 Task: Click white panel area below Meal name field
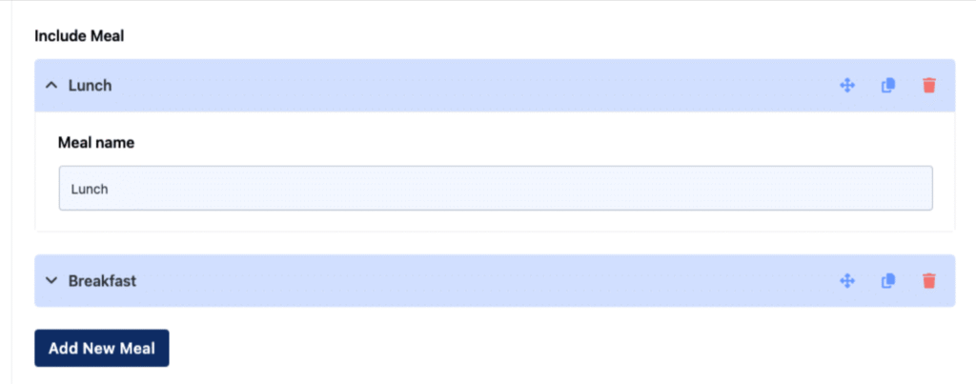point(495,221)
